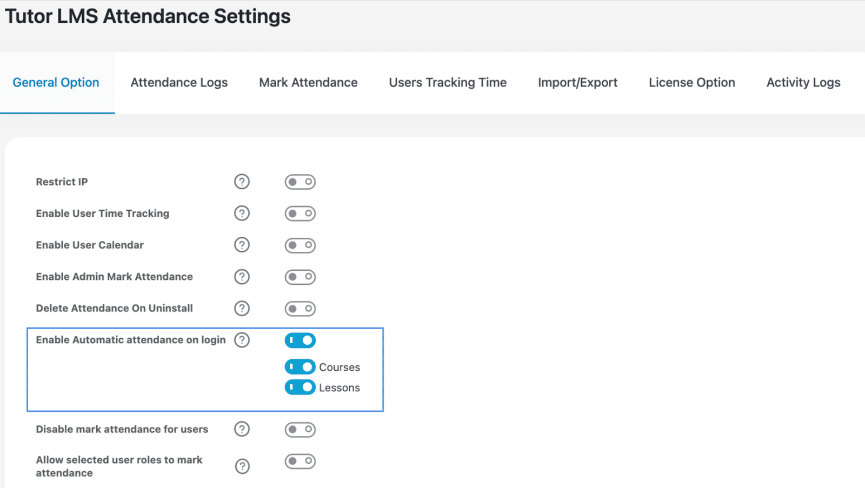
Task: Click the Restrict IP label
Action: 62,182
